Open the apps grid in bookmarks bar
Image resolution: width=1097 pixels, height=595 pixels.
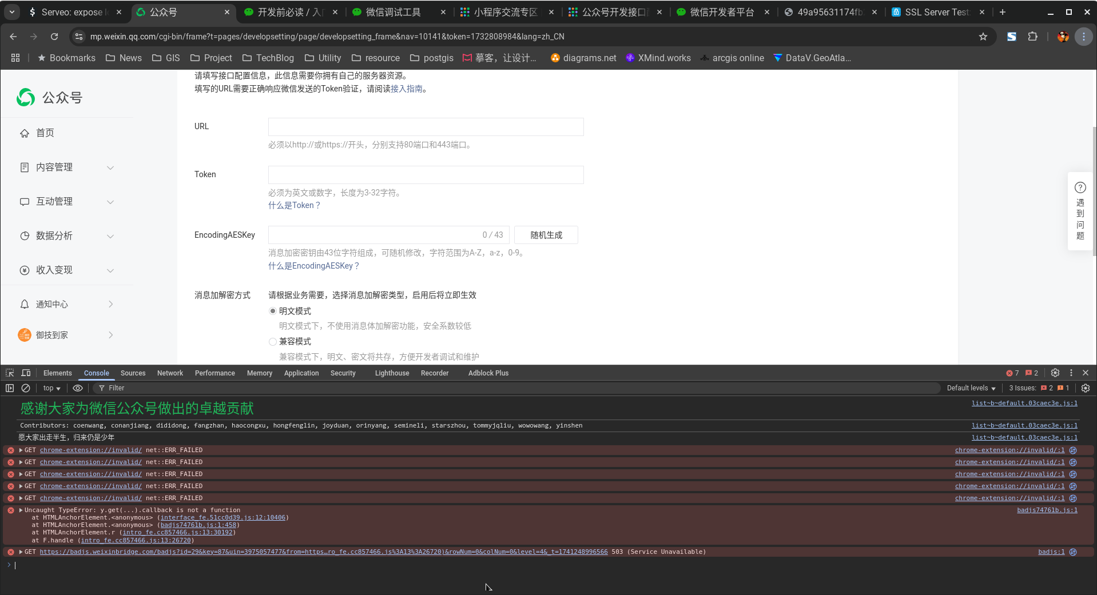coord(15,58)
